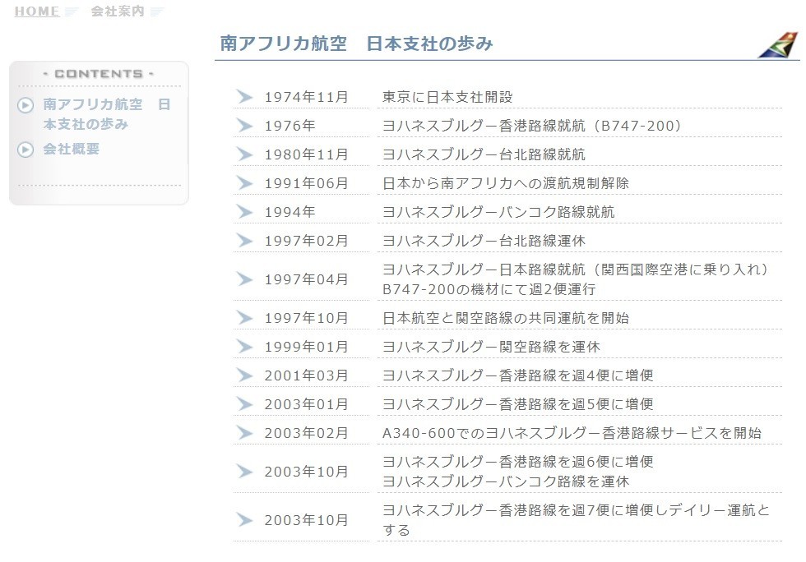Select the date 2003年01月
Screen dimensions: 806x562
[306, 405]
